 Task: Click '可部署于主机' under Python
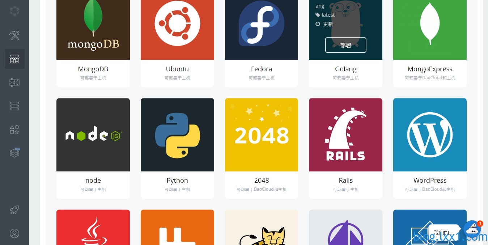pos(177,190)
